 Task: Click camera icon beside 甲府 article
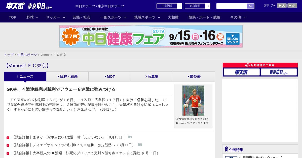click(x=130, y=137)
